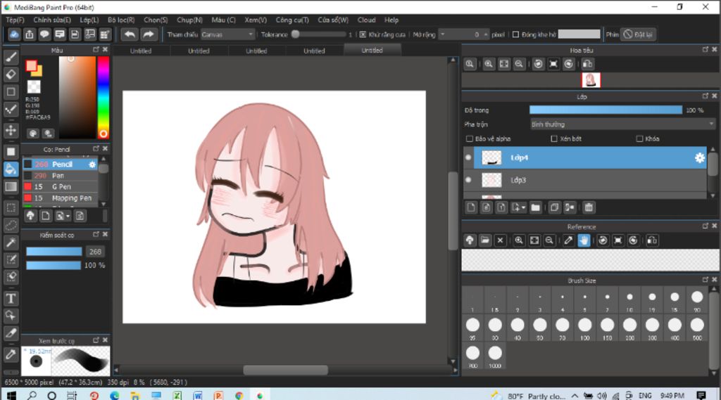This screenshot has height=400, width=721.
Task: Select the Text tool
Action: coord(11,299)
